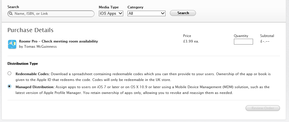289x122 pixels.
Task: Click the Subtotal amount value
Action: (265, 41)
